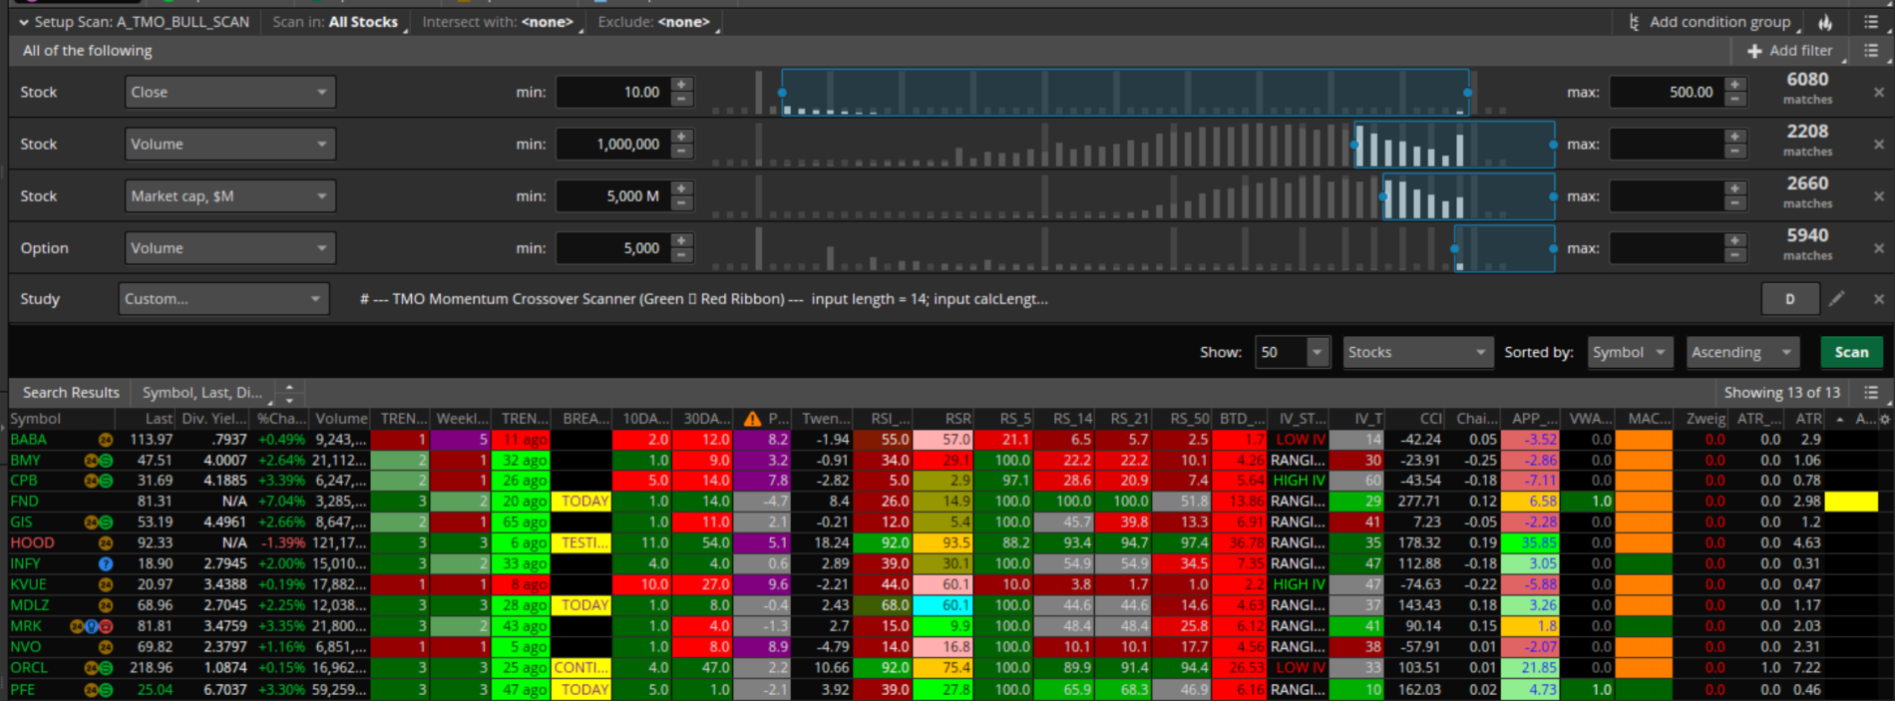
Task: Open the Stocks type dropdown
Action: coord(1417,352)
